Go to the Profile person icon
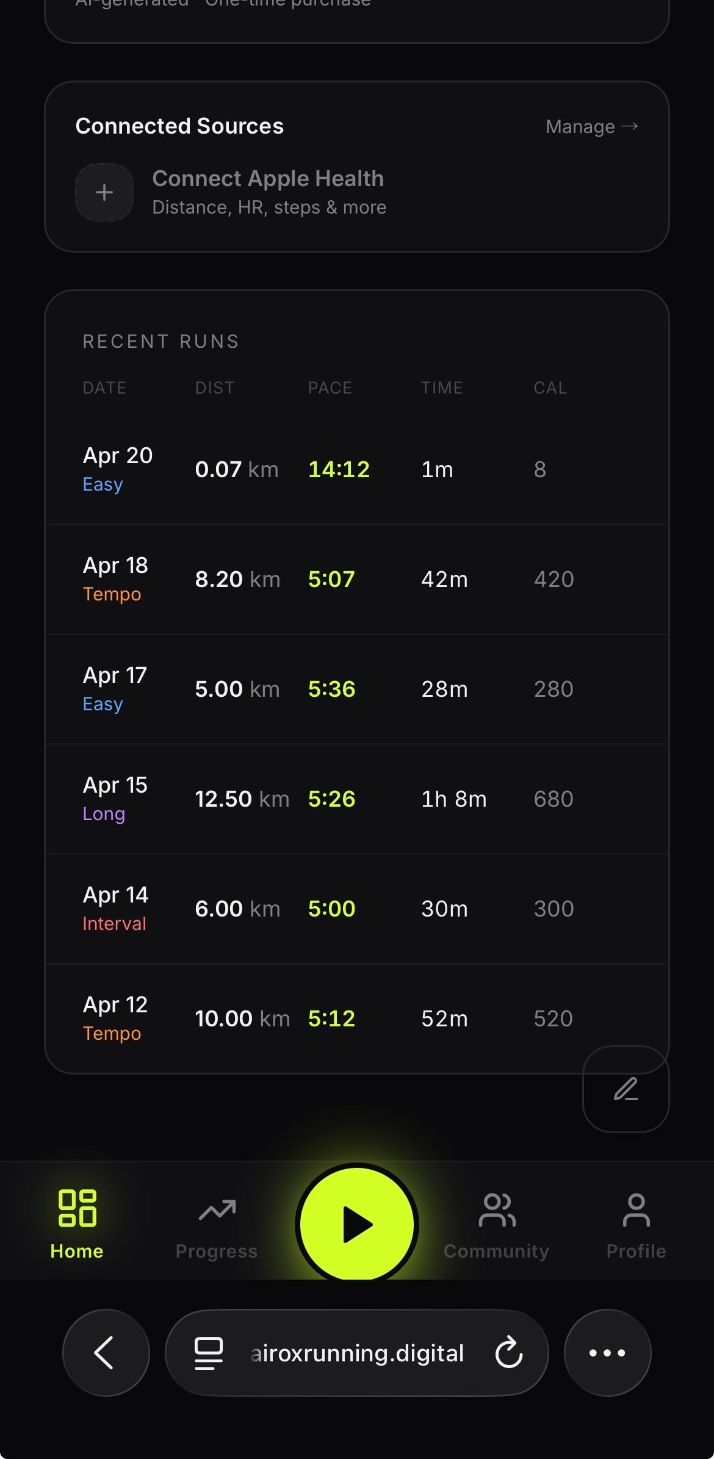The image size is (714, 1459). [x=636, y=1211]
